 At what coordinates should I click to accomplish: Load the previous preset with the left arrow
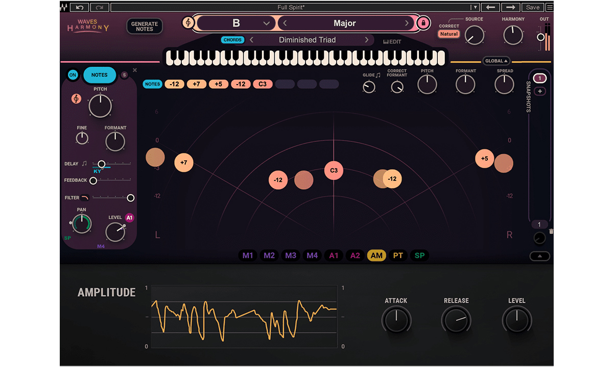[490, 7]
